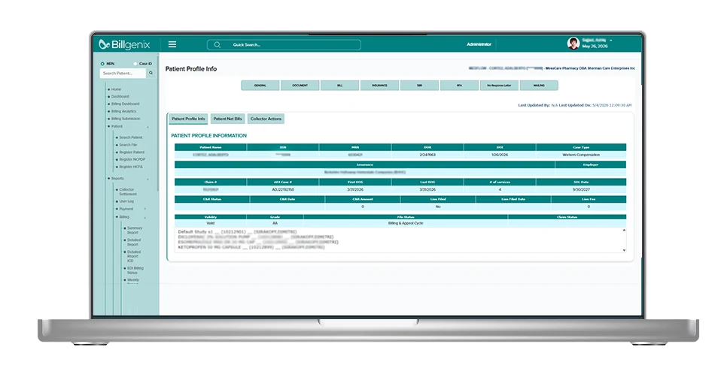Open Billing Analytics in sidebar
This screenshot has height=365, width=727.
(123, 111)
